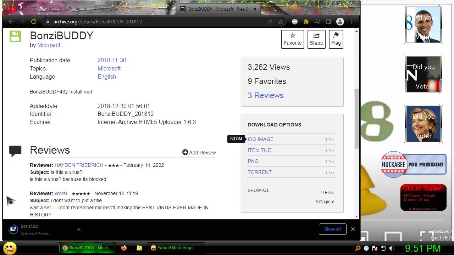This screenshot has width=454, height=255.
Task: Close the downloads bar
Action: point(353,229)
